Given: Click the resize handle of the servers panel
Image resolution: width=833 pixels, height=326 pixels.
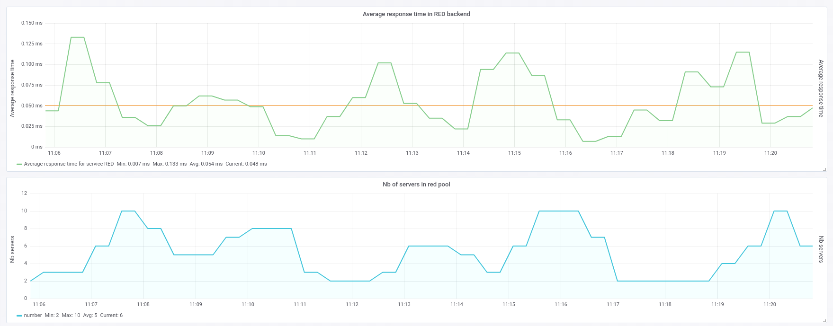Looking at the screenshot, I should coord(824,320).
